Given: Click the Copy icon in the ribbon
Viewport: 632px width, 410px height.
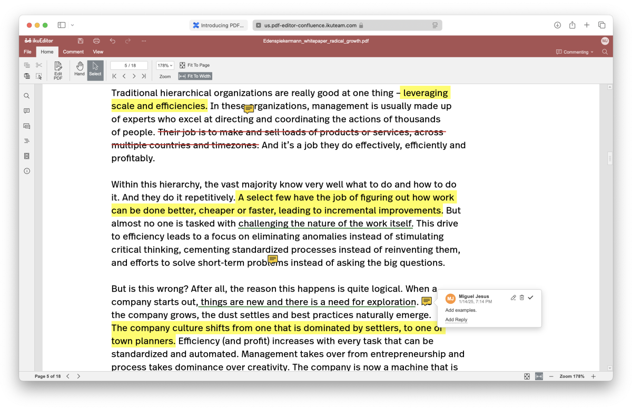Looking at the screenshot, I should [27, 65].
